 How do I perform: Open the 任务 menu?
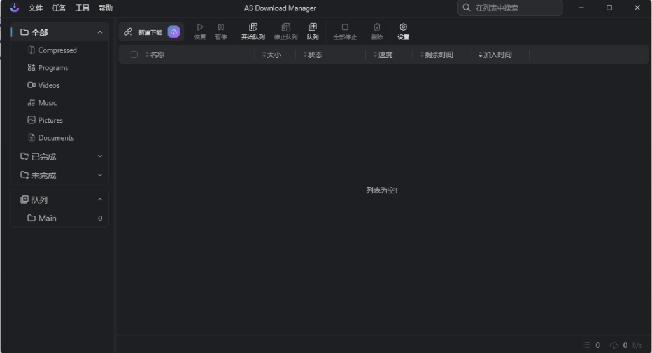pos(59,8)
